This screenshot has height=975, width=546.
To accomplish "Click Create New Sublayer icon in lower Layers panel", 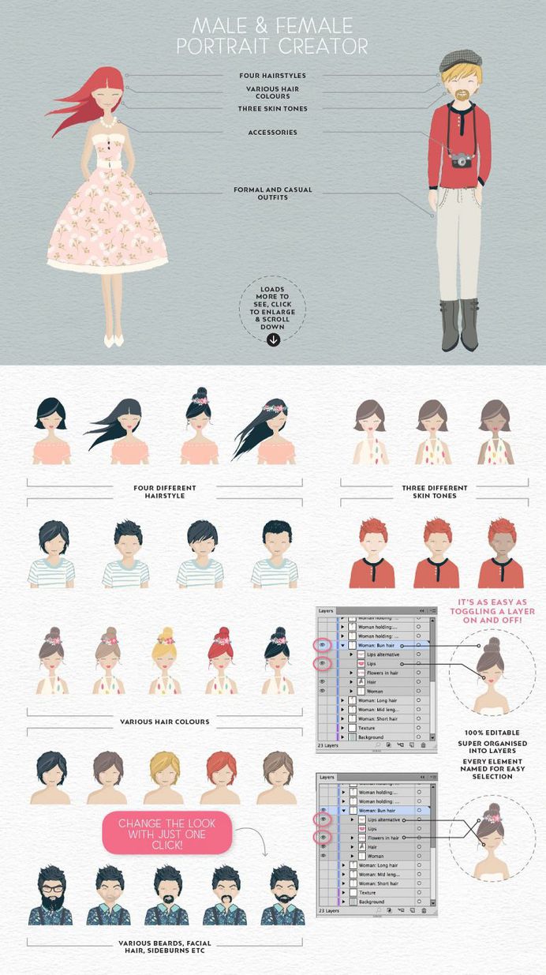I will point(401,910).
